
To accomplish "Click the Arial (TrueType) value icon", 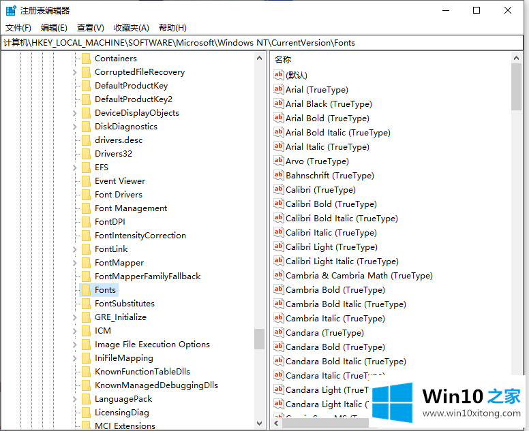I will click(278, 89).
